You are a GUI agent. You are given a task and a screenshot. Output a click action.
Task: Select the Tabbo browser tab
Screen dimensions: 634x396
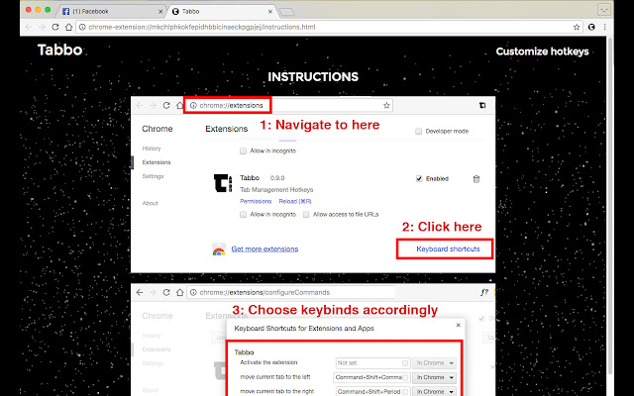(222, 11)
